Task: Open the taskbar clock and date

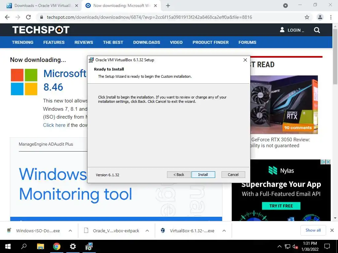Action: point(310,246)
